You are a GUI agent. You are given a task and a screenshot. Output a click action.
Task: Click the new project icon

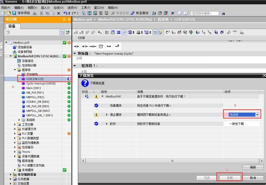(x=4, y=13)
